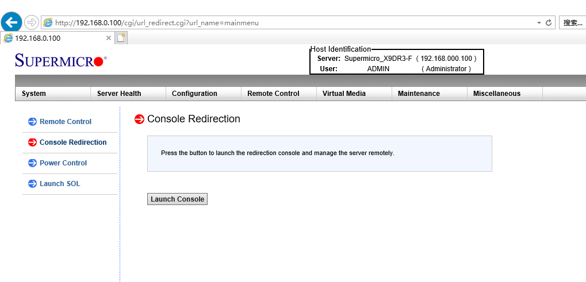Viewport: 586px width, 282px height.
Task: Click the ADMIN user name text
Action: 378,69
